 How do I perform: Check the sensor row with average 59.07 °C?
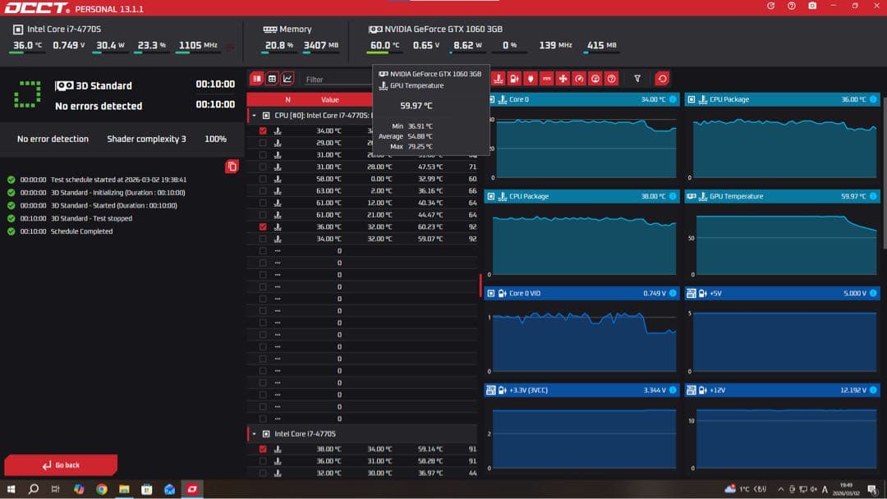click(x=263, y=239)
